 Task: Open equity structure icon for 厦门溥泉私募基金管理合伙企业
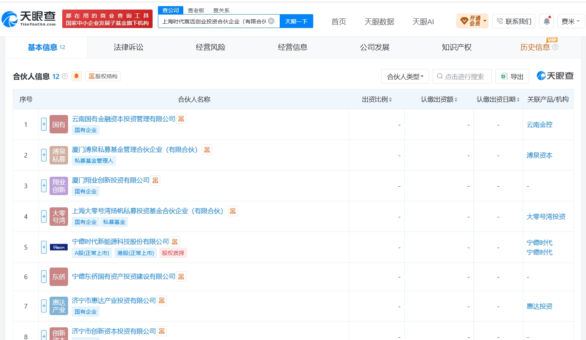coord(207,149)
